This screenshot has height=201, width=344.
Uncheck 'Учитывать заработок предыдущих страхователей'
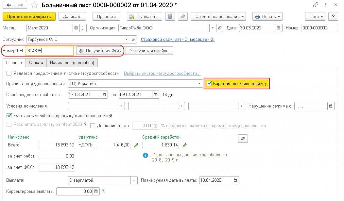[x=9, y=116]
